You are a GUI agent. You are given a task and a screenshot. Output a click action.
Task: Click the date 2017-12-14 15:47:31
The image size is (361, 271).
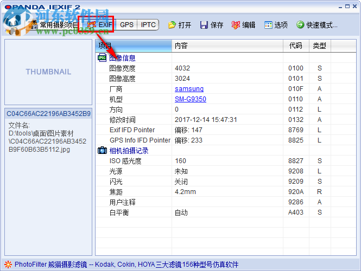(206, 120)
